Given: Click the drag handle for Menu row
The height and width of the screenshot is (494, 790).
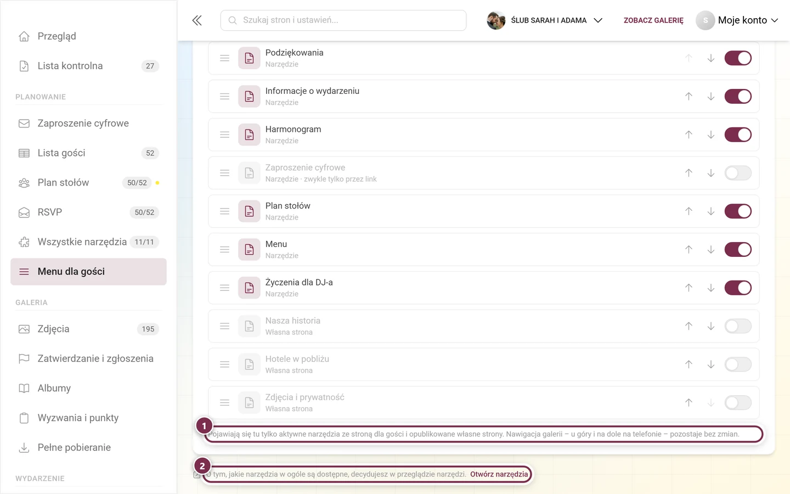Looking at the screenshot, I should click(x=224, y=250).
